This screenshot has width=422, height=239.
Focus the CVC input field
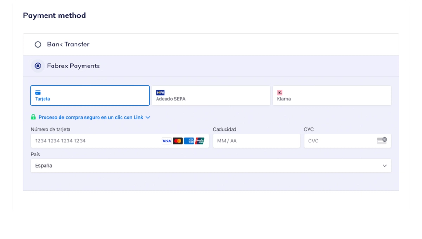(347, 141)
